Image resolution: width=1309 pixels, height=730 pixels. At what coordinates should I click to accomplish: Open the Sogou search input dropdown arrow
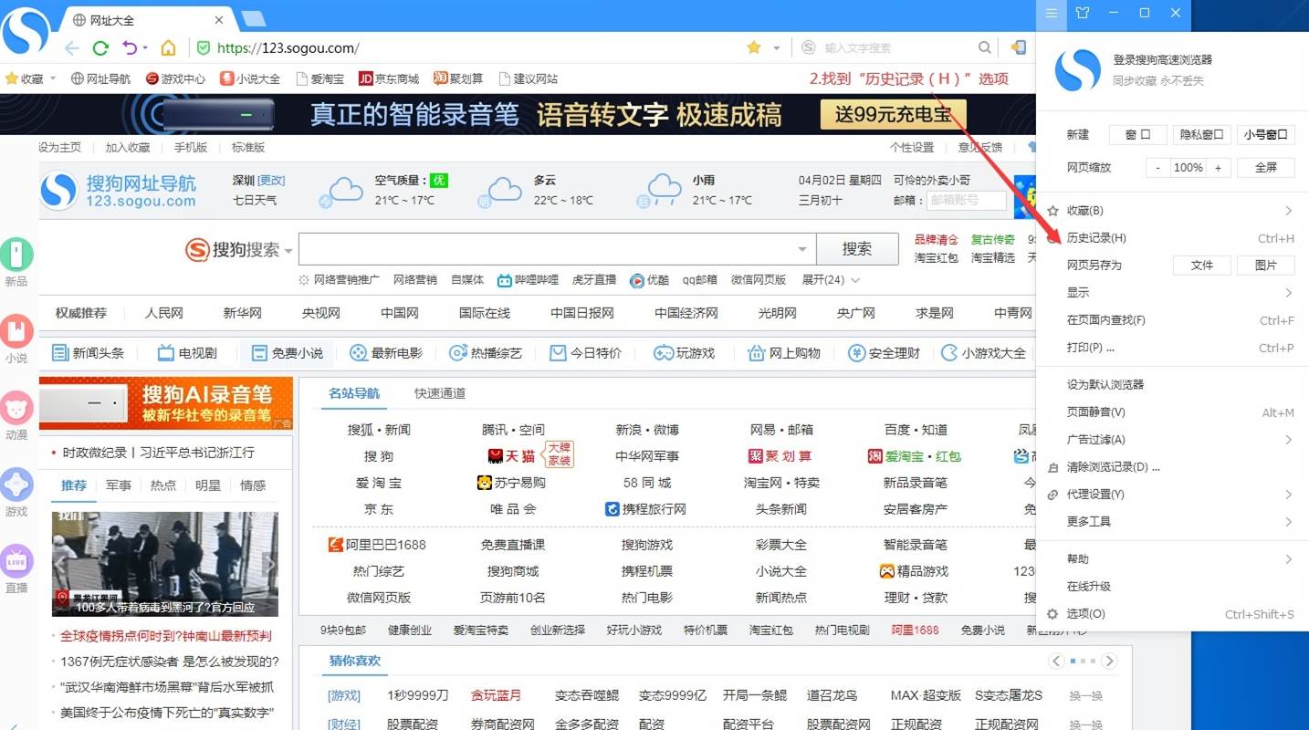pyautogui.click(x=802, y=249)
